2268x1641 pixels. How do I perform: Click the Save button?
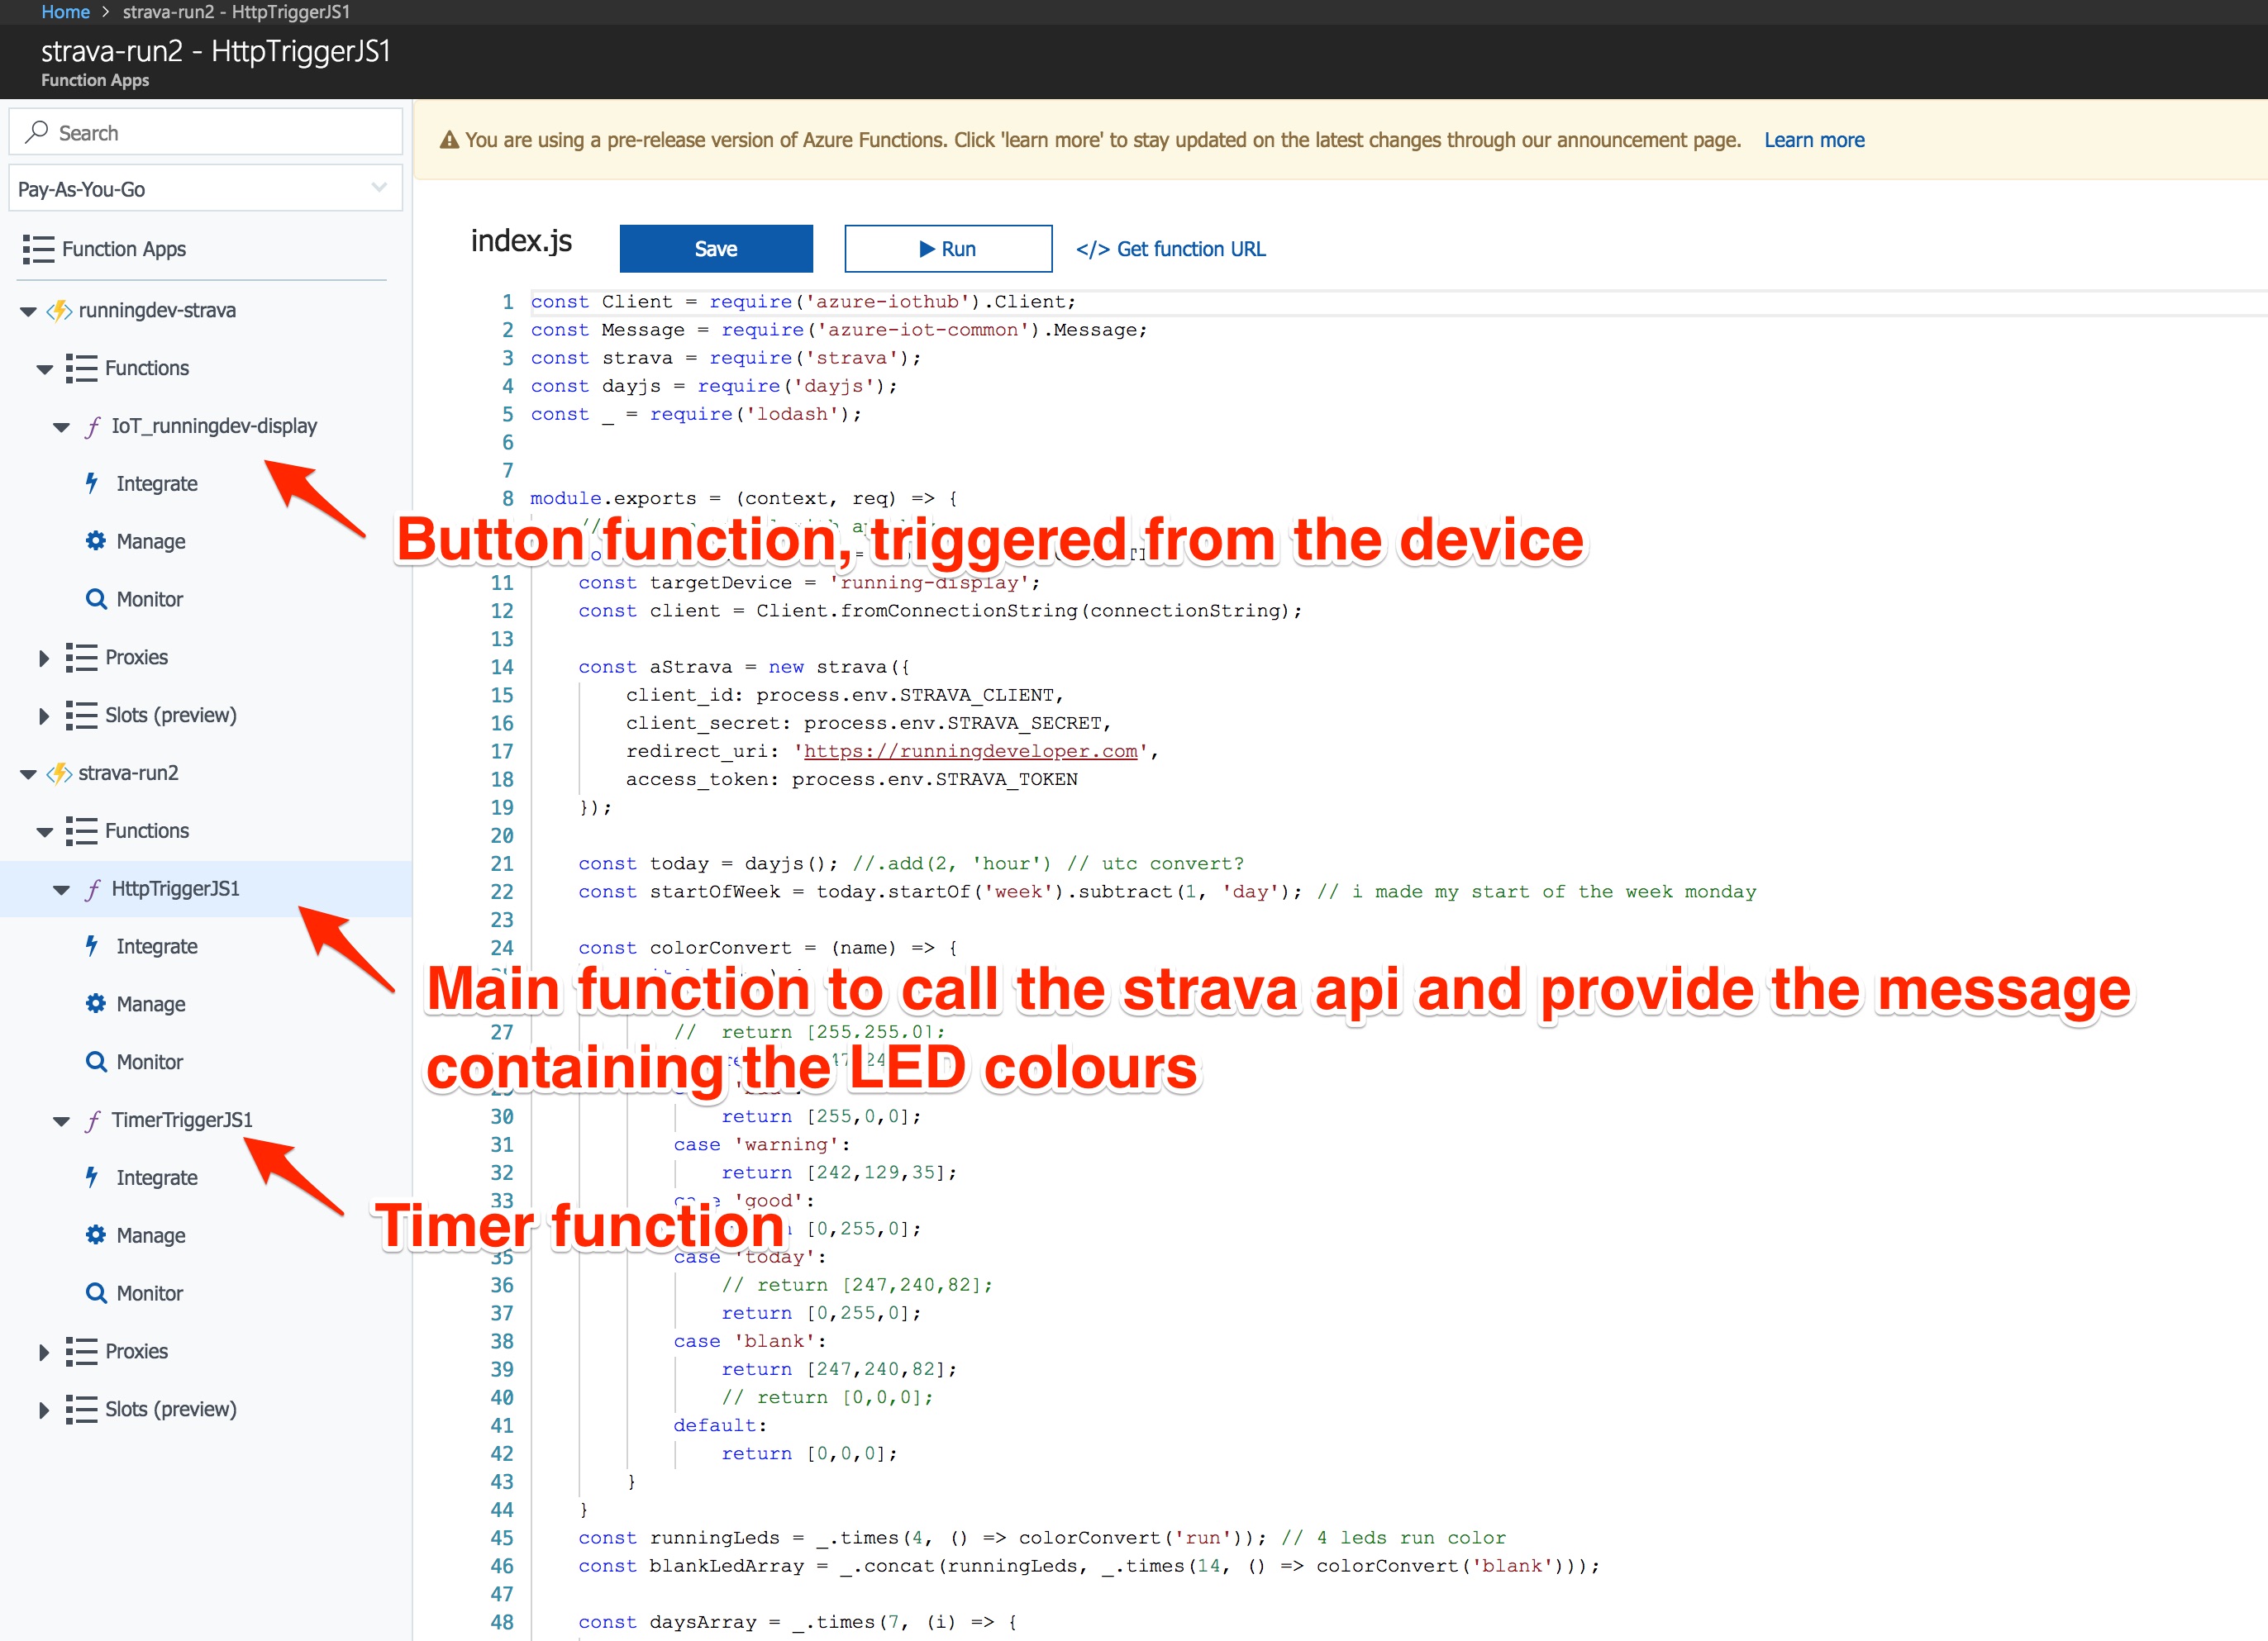[x=715, y=249]
